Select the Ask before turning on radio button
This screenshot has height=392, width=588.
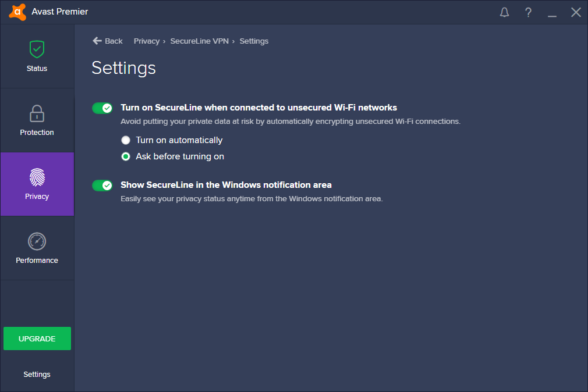[126, 156]
